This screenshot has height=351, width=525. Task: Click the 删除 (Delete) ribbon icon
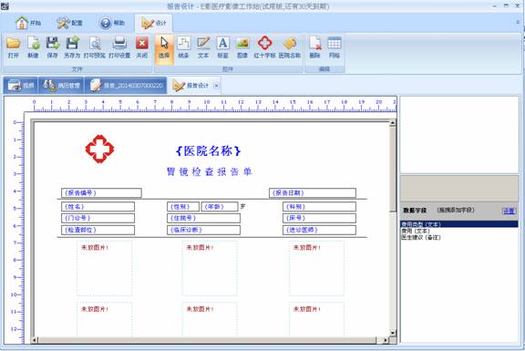[x=314, y=47]
